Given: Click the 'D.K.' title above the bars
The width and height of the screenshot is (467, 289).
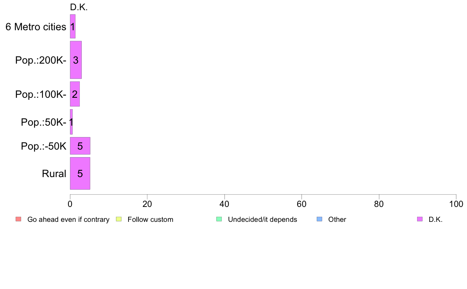Looking at the screenshot, I should point(79,7).
